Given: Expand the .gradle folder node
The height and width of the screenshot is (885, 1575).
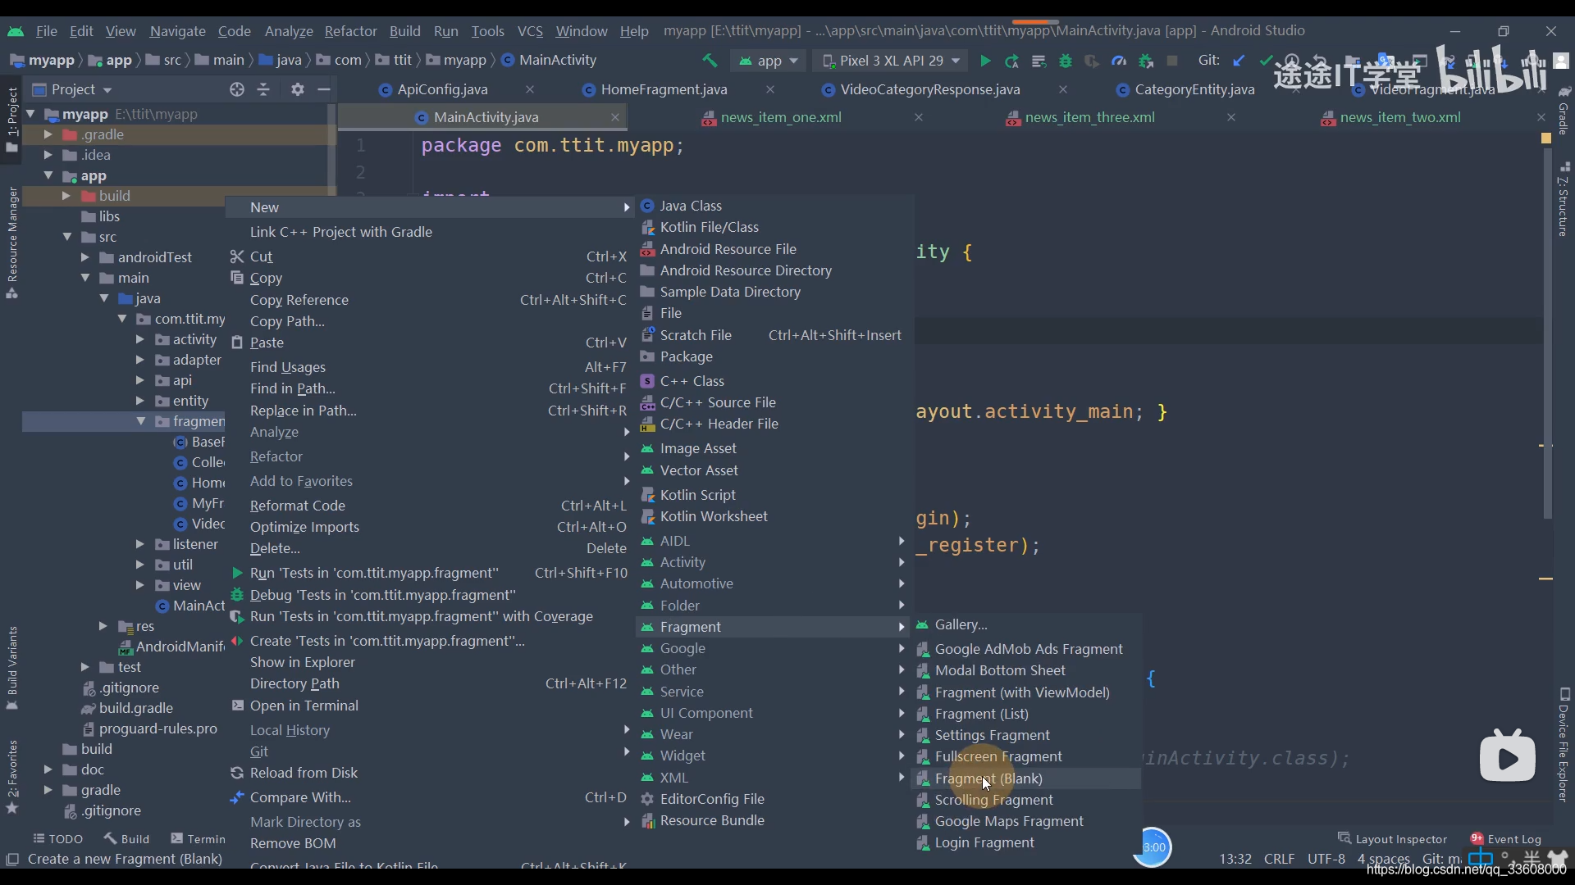Looking at the screenshot, I should 48,134.
